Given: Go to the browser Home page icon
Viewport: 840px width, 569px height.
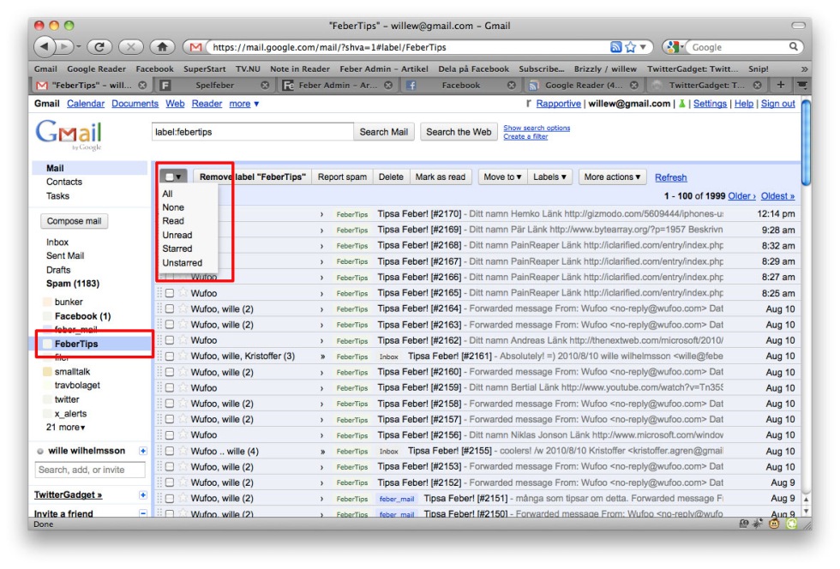Looking at the screenshot, I should [x=160, y=47].
